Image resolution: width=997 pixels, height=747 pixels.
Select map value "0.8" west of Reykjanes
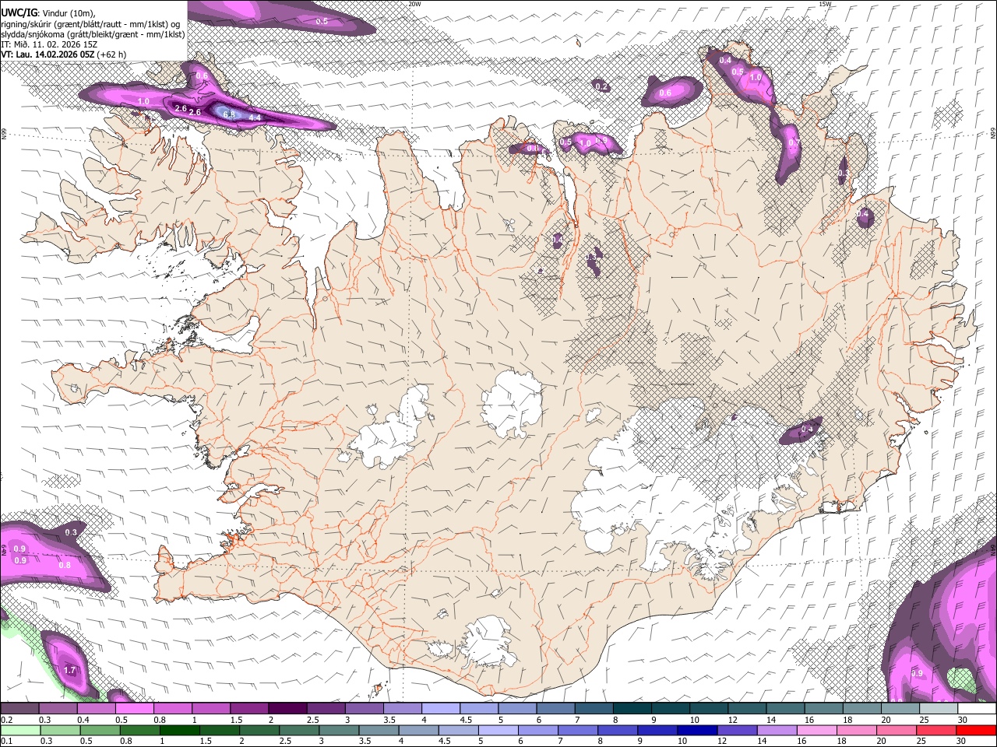[x=65, y=565]
